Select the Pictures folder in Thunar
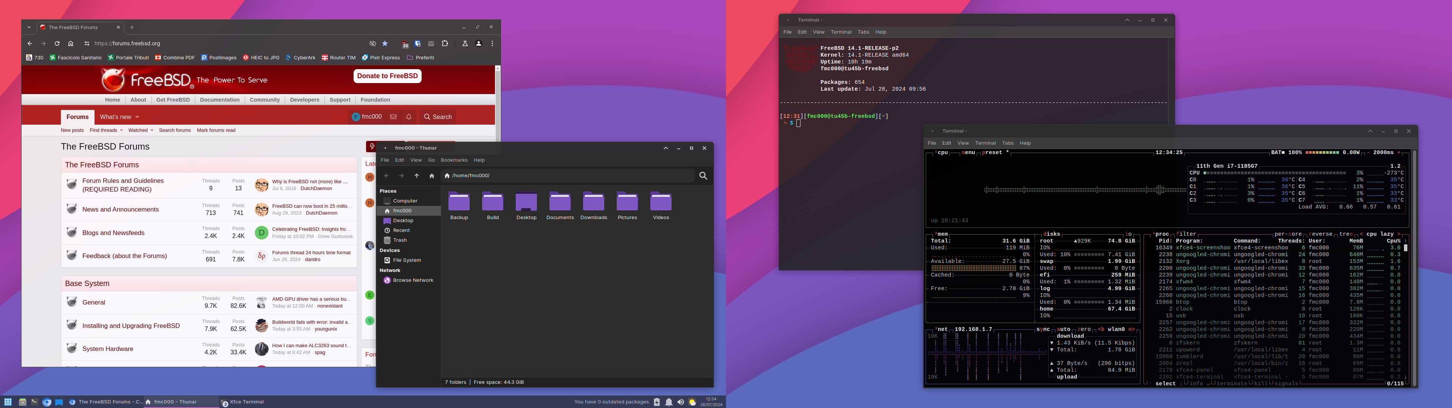 click(627, 206)
